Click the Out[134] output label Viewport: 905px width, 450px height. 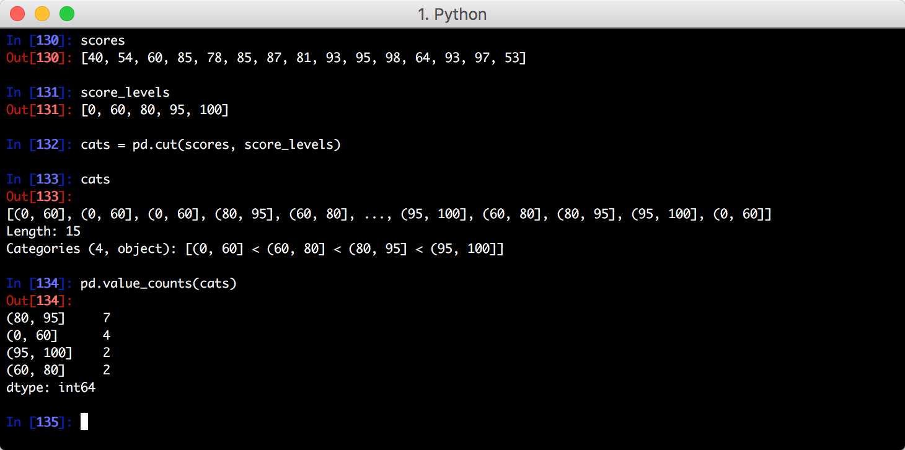pyautogui.click(x=39, y=301)
